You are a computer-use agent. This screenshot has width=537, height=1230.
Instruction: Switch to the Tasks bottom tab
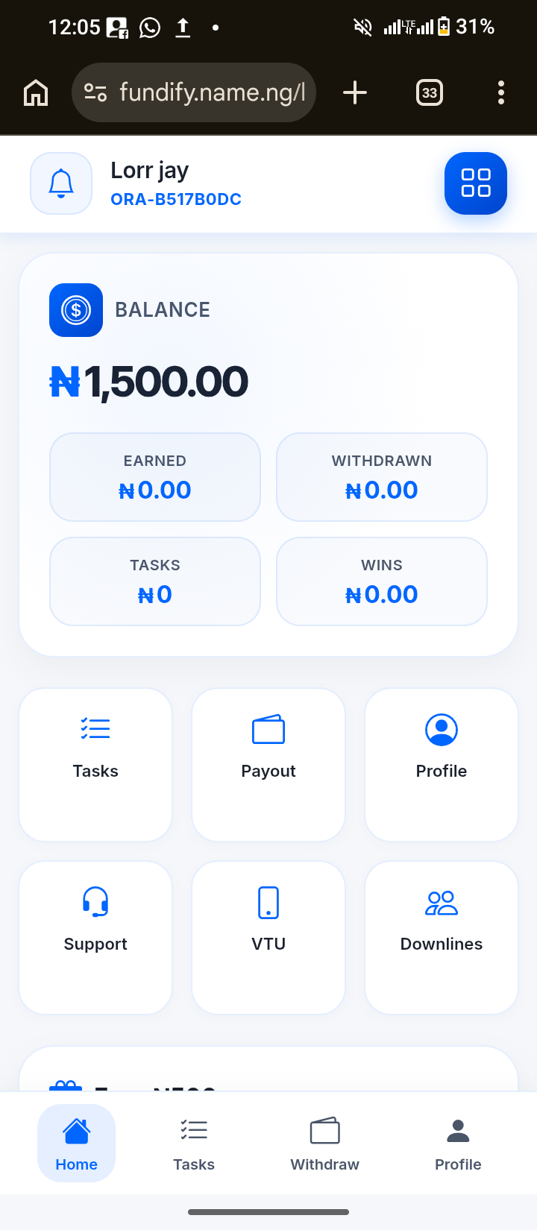[x=194, y=1143]
